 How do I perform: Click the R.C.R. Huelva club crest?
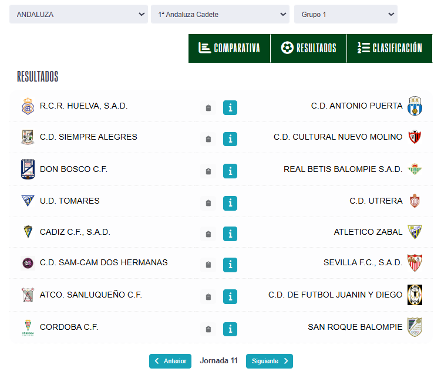pos(28,106)
